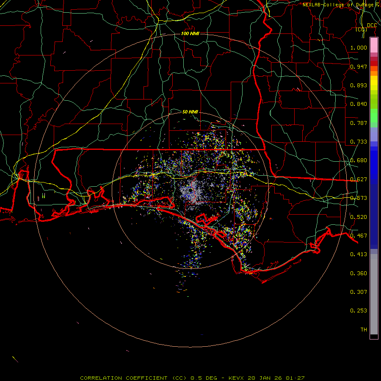Click the 50 NMI range ring label
Viewport: 381px width, 381px height.
190,112
